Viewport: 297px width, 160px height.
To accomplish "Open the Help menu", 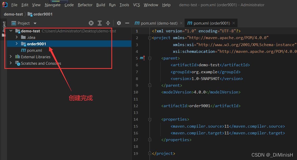I will point(166,5).
